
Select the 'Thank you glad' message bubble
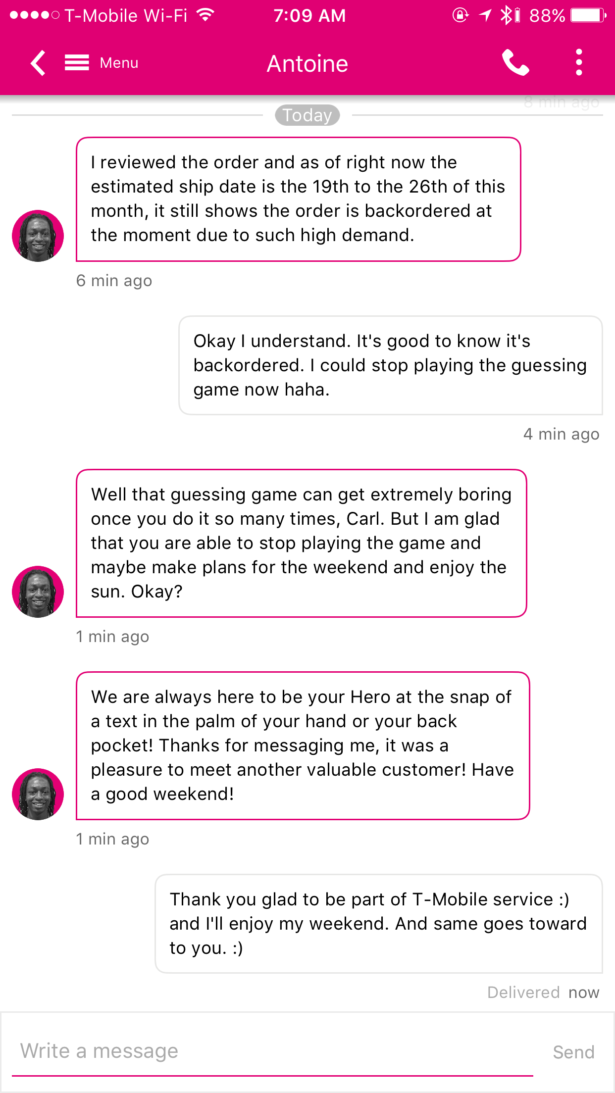[x=379, y=924]
